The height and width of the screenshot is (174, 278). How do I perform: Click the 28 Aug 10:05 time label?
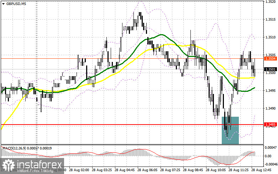[x=216, y=170]
